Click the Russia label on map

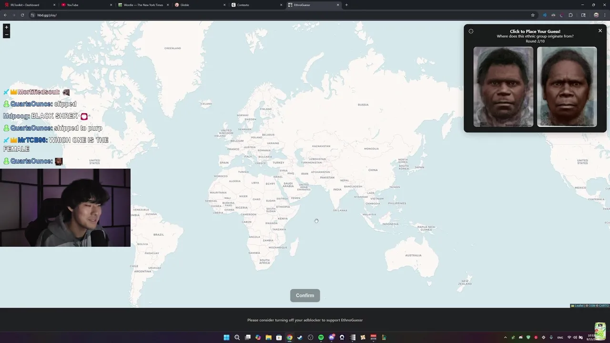pyautogui.click(x=363, y=104)
